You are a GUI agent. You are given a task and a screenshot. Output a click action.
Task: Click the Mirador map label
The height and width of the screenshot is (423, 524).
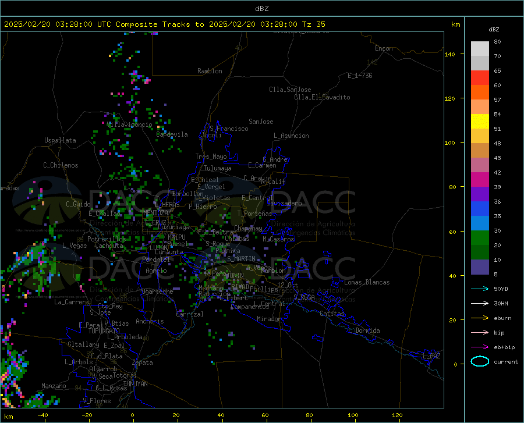pos(268,319)
